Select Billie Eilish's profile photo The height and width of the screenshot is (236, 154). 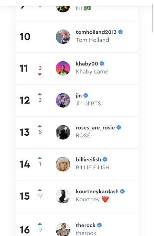[63, 164]
